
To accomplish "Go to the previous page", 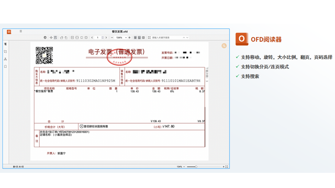I will [x=92, y=38].
